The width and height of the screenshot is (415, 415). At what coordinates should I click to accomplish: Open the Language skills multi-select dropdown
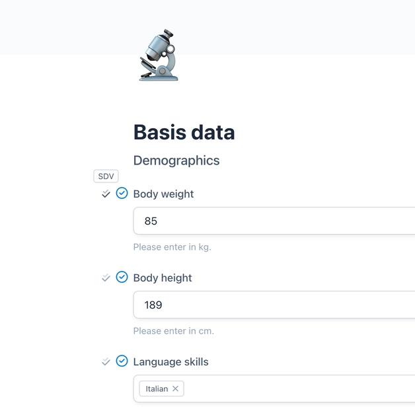(297, 389)
